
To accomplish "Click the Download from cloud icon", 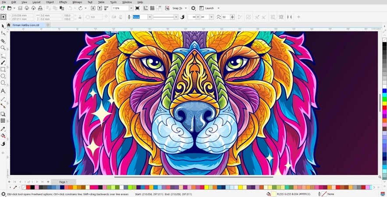I will click(27, 8).
